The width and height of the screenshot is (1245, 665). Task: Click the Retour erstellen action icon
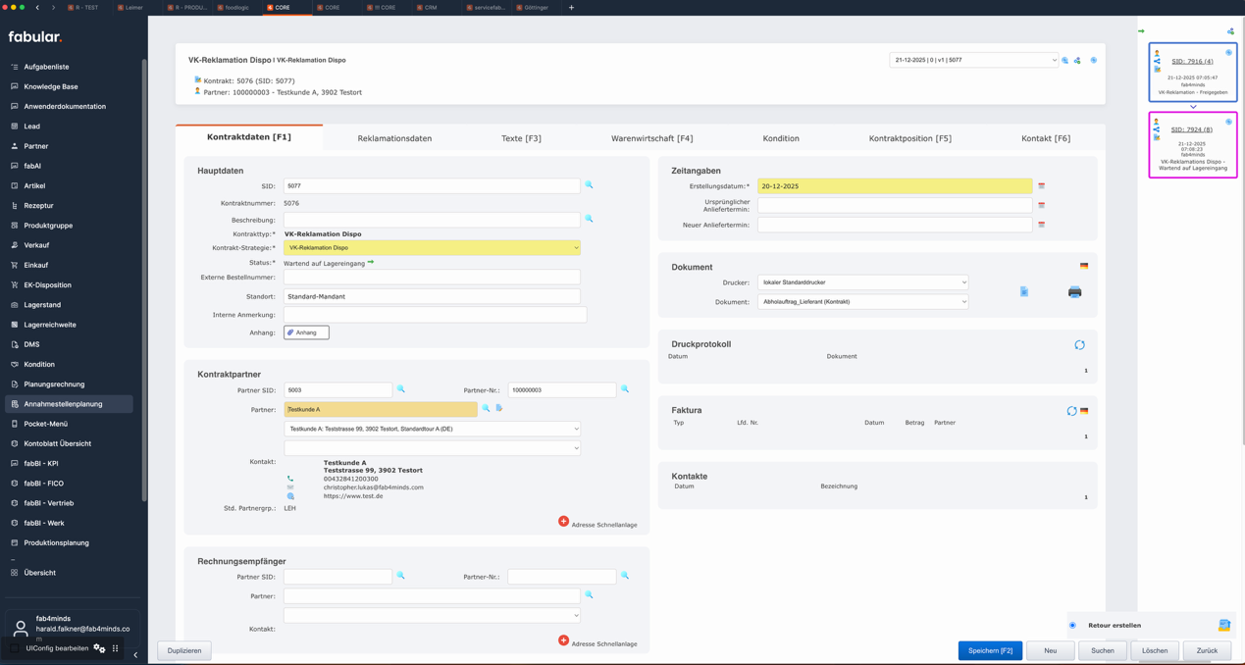click(1223, 625)
